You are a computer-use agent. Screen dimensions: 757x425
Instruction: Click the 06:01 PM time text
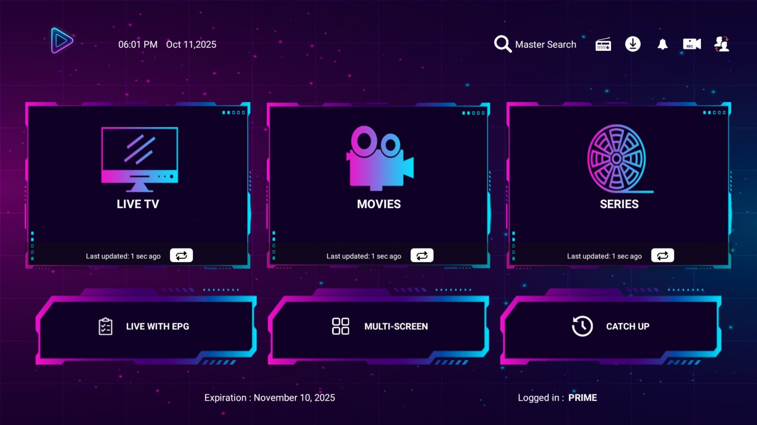pyautogui.click(x=138, y=45)
